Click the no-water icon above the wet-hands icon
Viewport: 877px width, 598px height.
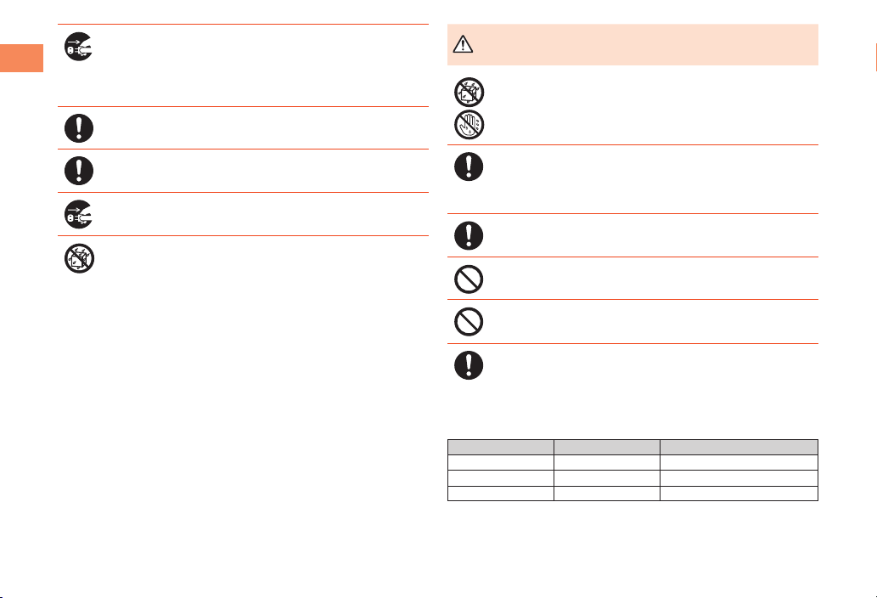point(469,93)
